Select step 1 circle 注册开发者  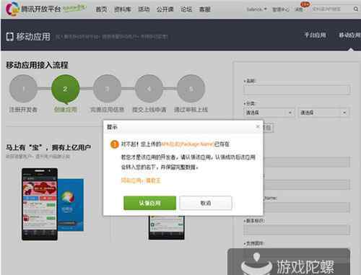click(23, 89)
